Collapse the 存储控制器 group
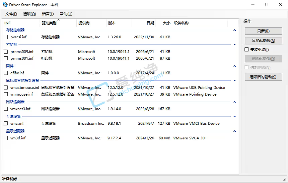This screenshot has width=288, height=183. [x=234, y=30]
